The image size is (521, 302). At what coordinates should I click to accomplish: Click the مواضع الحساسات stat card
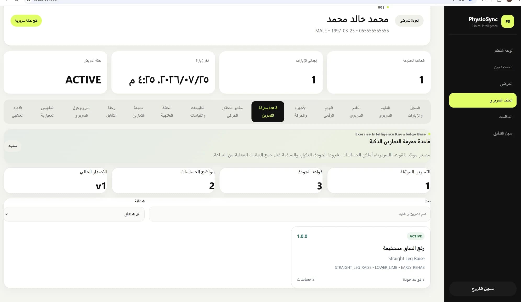163,180
